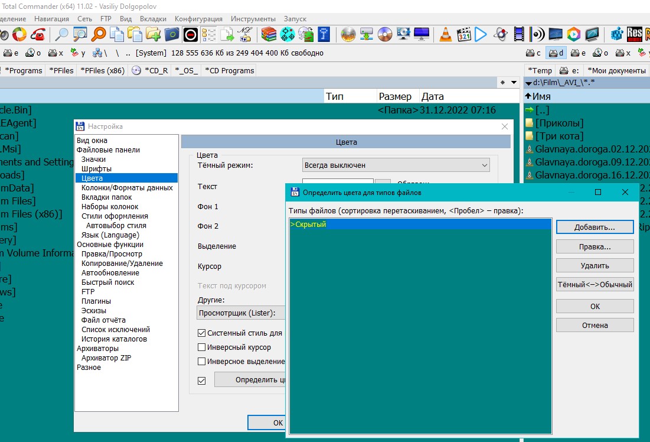This screenshot has width=650, height=442.
Task: Open the Конфигурация menu
Action: [x=198, y=19]
